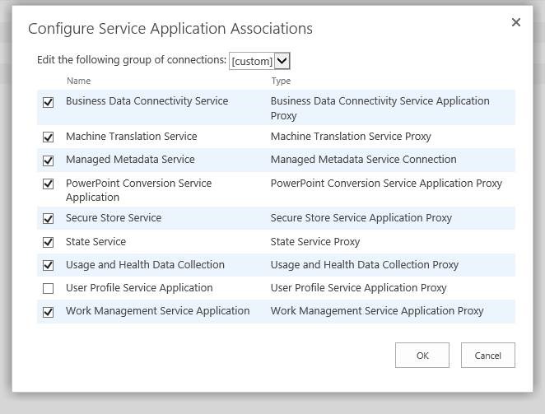Viewport: 545px width, 414px height.
Task: Click the OK button
Action: coord(422,356)
